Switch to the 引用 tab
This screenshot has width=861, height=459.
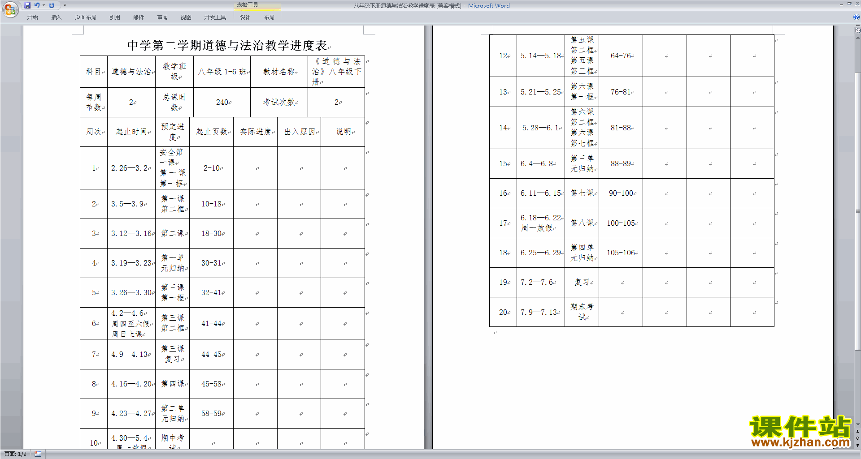click(115, 17)
